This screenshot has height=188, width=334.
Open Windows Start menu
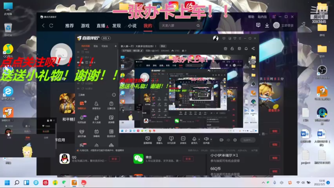click(7, 183)
